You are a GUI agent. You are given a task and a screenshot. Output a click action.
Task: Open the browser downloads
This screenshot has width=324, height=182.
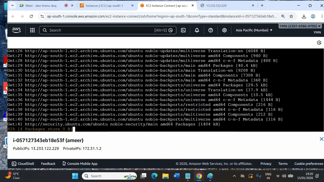point(304,16)
